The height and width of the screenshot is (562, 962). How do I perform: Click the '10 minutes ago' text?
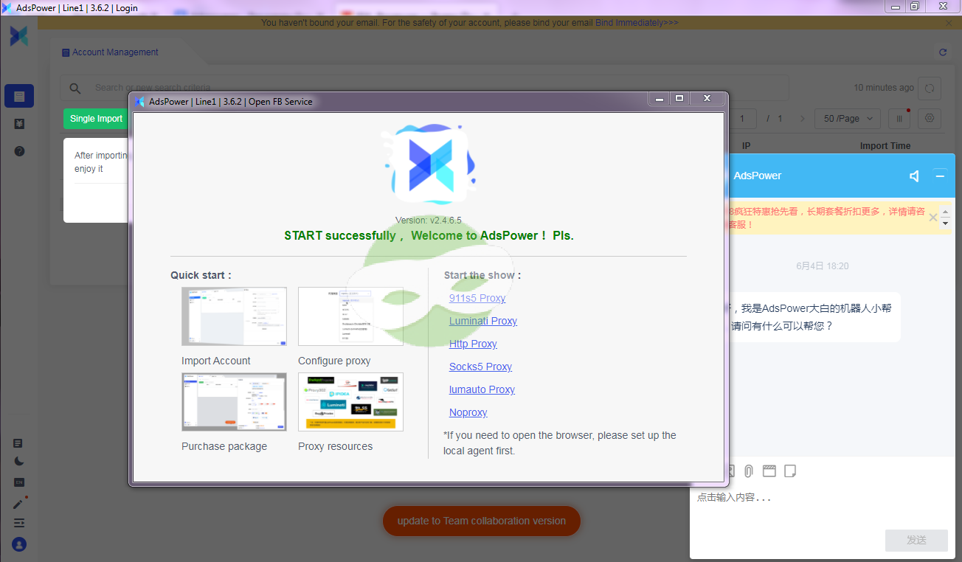[x=884, y=88]
